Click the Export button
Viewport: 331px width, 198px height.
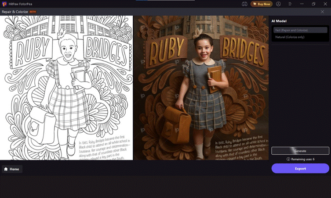pos(300,169)
